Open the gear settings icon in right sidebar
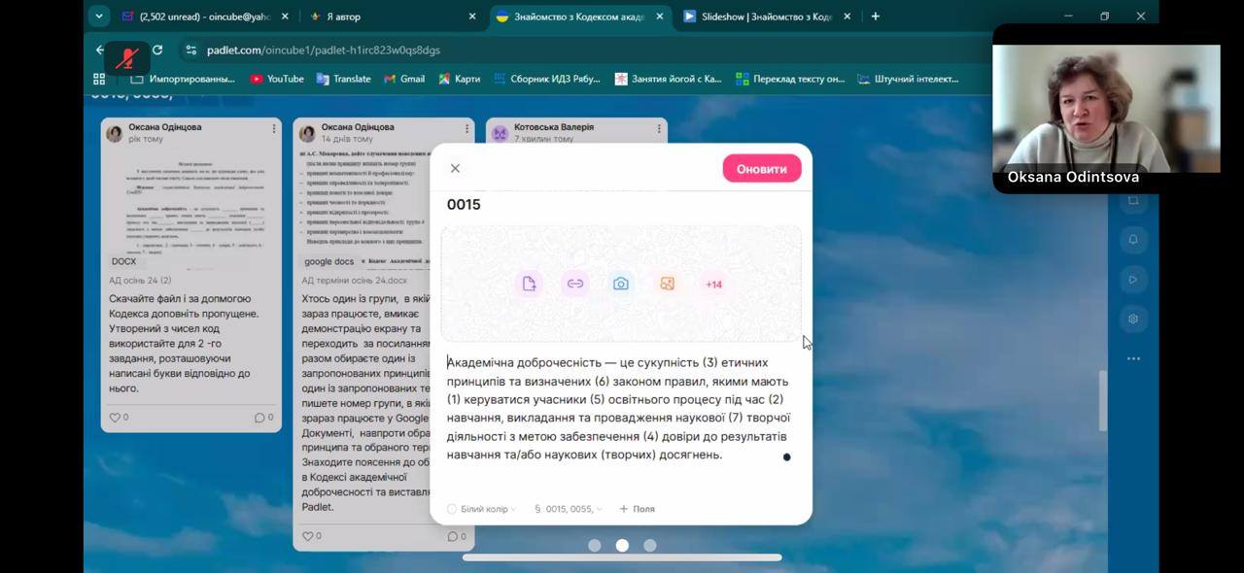The width and height of the screenshot is (1244, 573). 1133,319
